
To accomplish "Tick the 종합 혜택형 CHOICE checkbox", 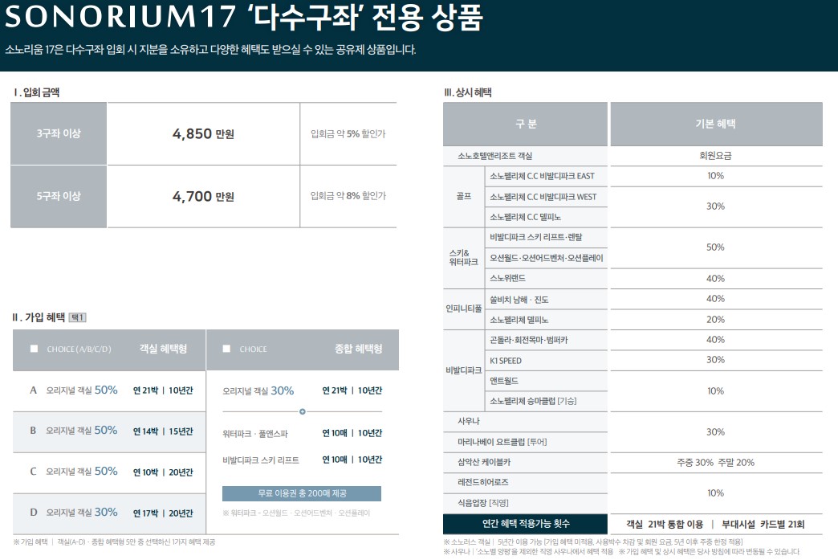I will 226,349.
